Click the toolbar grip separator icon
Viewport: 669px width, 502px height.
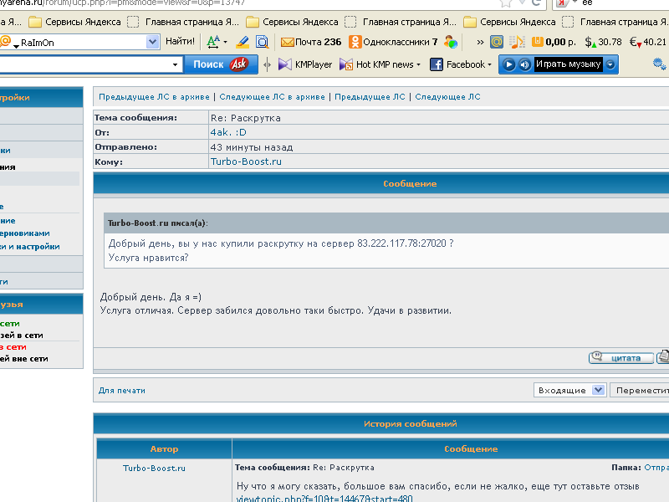point(267,65)
